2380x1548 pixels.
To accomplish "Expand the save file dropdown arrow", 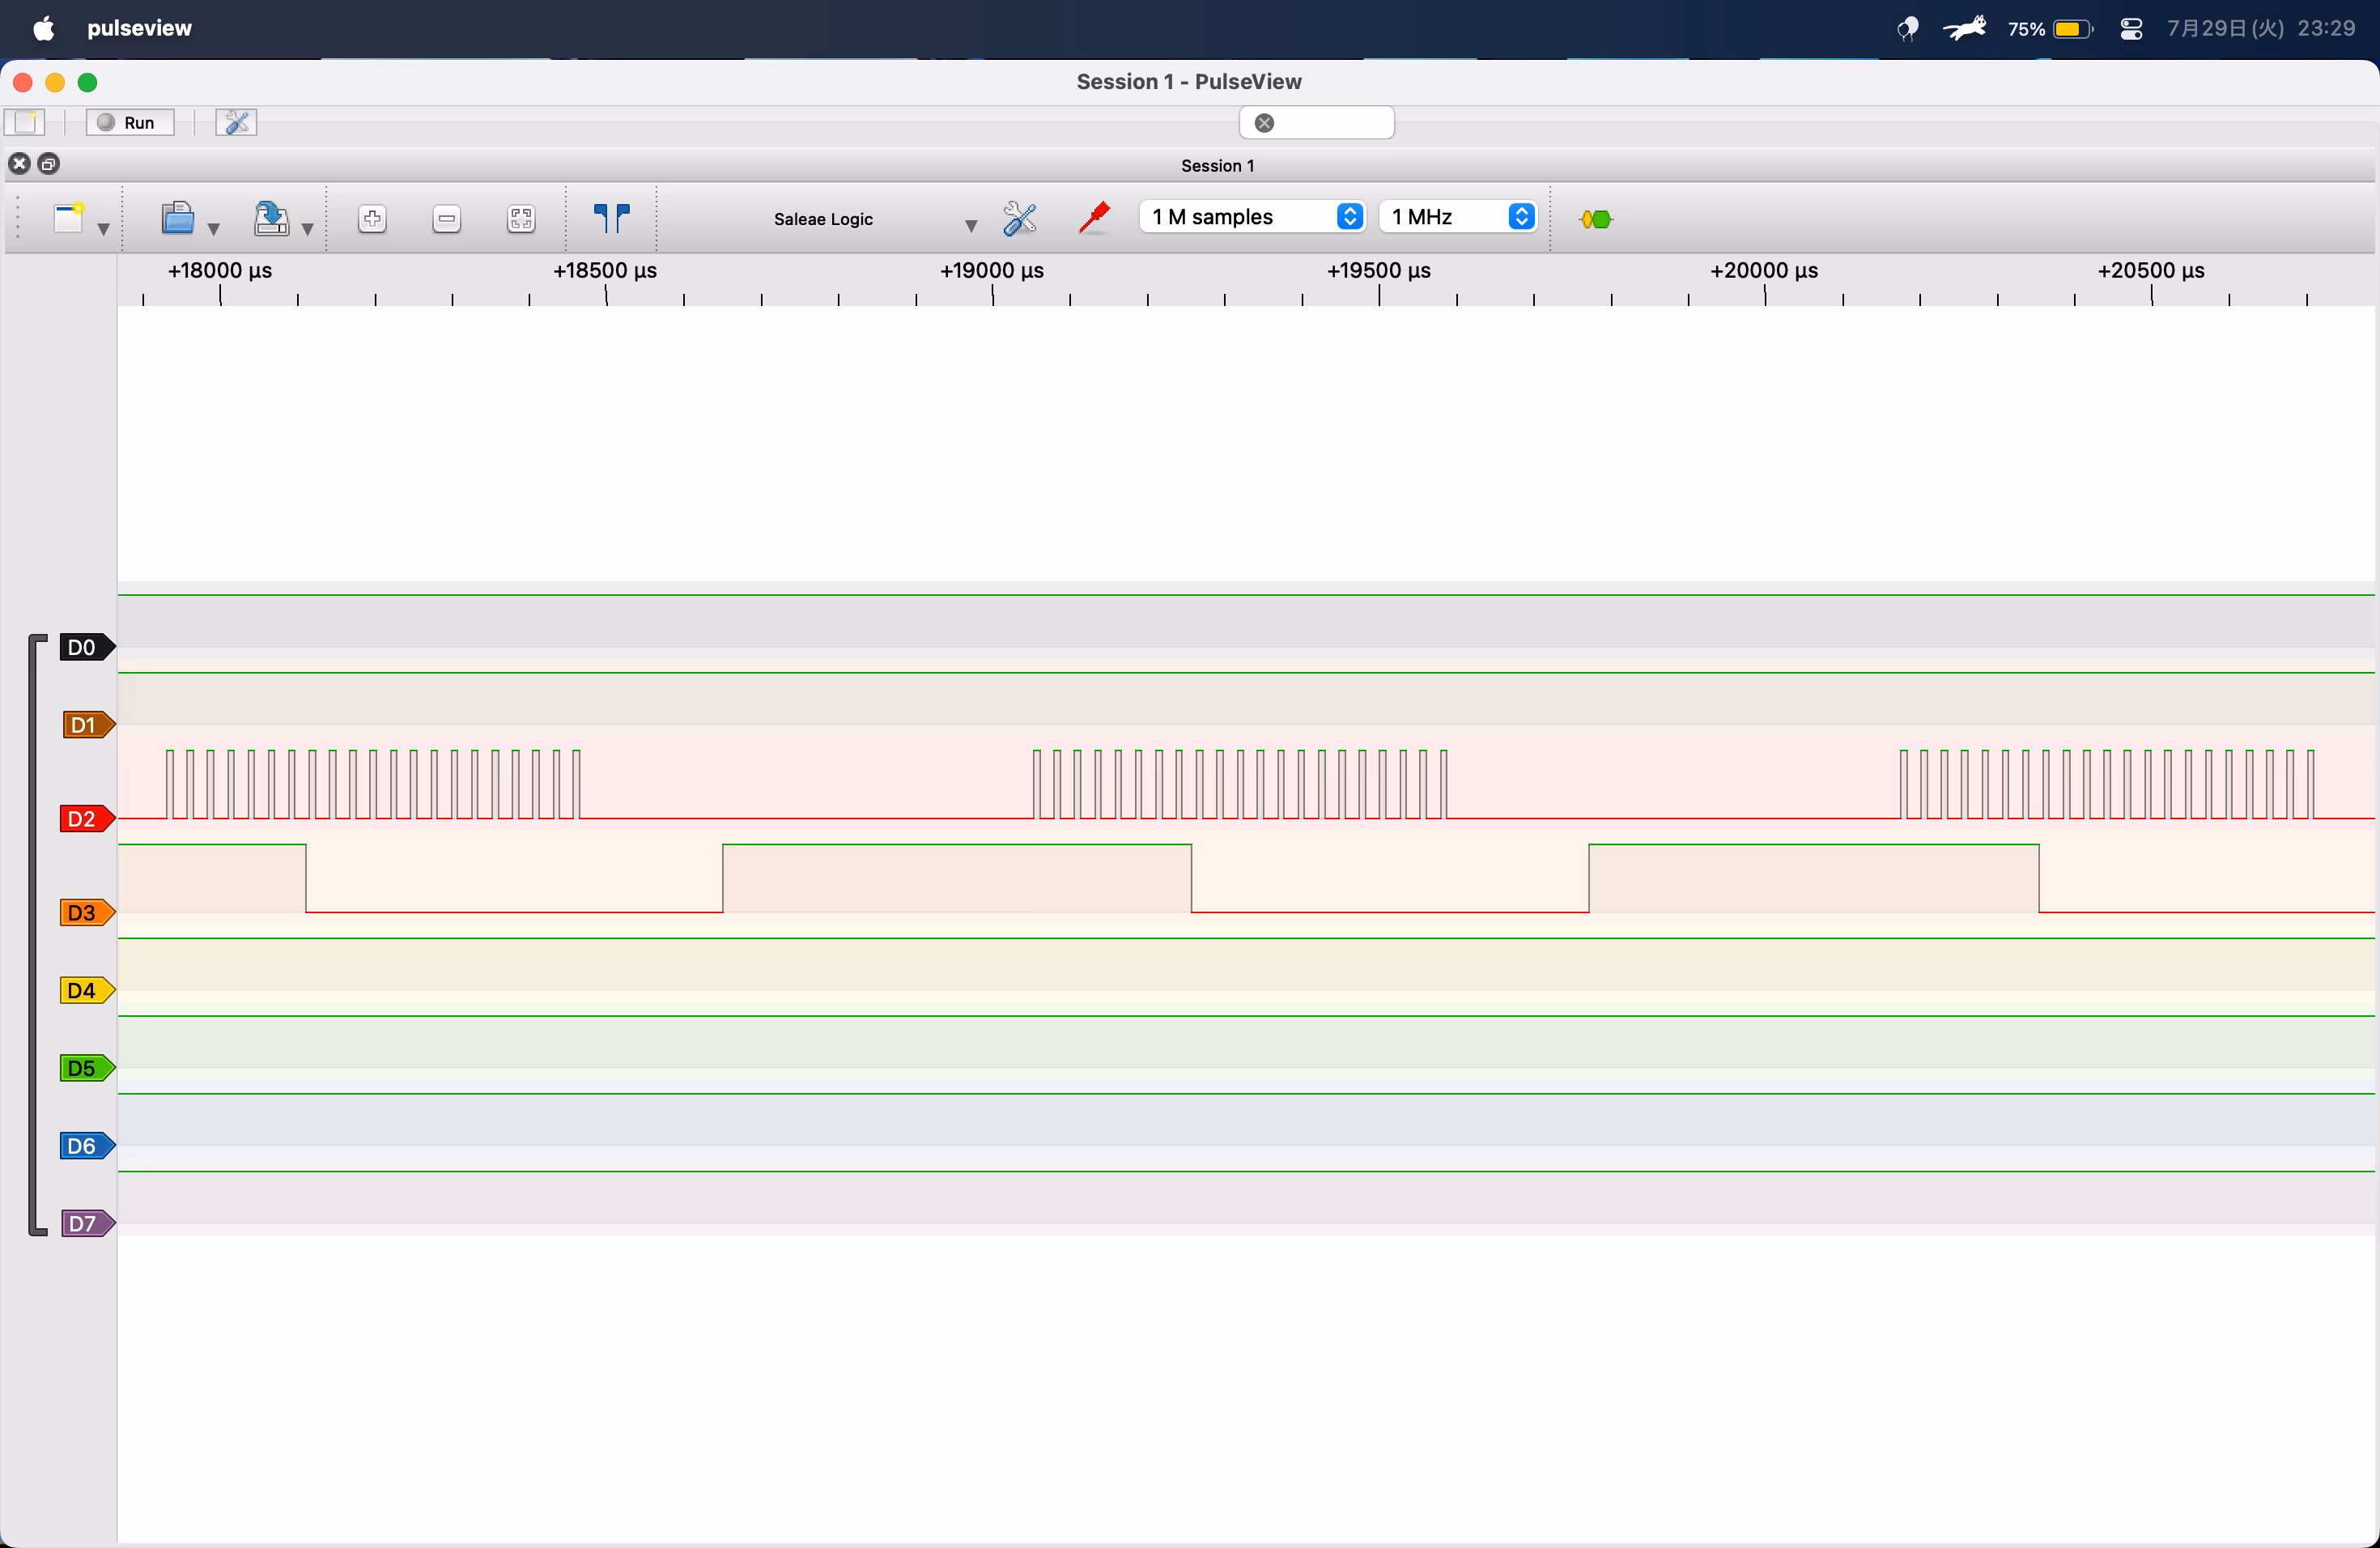I will [307, 229].
